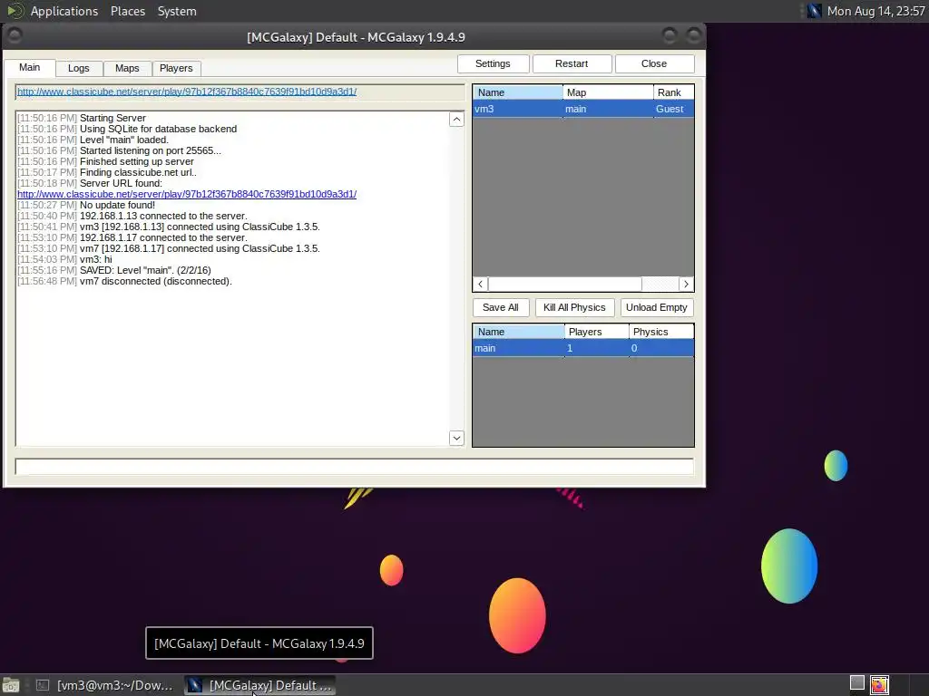This screenshot has height=696, width=929.
Task: Click the Restart button
Action: tap(572, 64)
